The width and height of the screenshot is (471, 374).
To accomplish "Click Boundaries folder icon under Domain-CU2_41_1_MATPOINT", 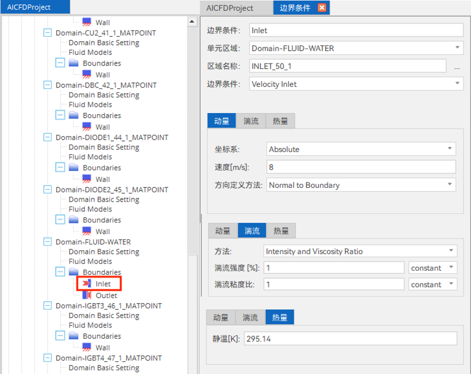I will (74, 63).
